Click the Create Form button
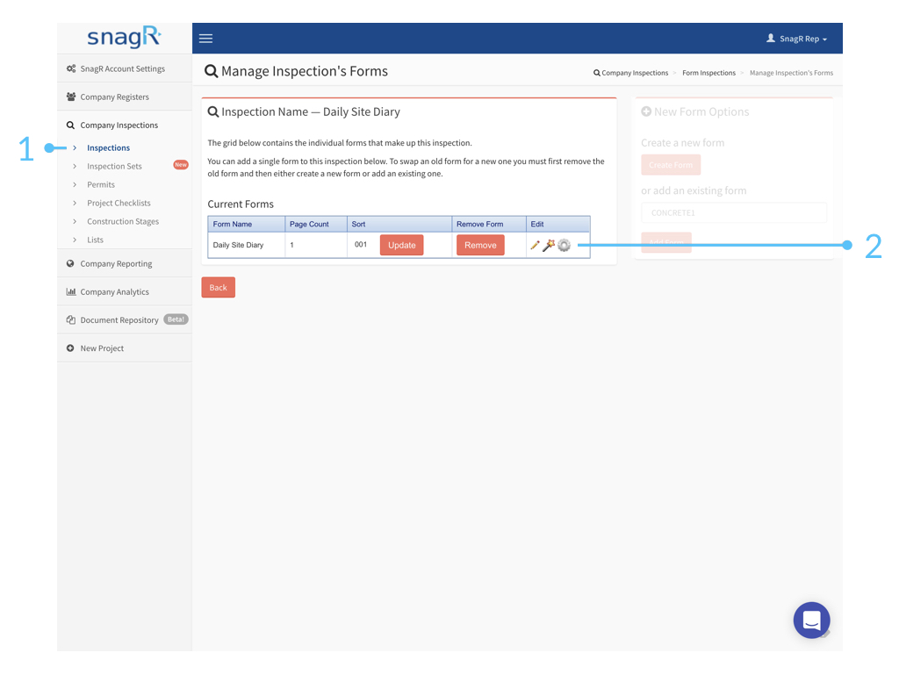The image size is (899, 674). pyautogui.click(x=671, y=165)
